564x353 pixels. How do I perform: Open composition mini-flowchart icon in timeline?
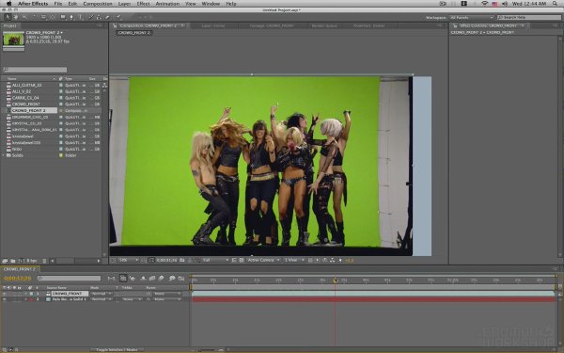click(111, 278)
